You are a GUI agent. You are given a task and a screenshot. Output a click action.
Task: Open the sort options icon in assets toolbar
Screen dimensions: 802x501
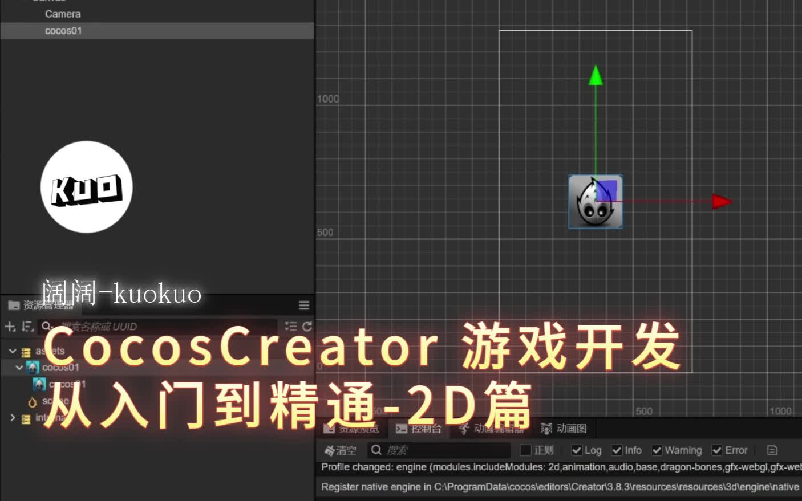26,327
